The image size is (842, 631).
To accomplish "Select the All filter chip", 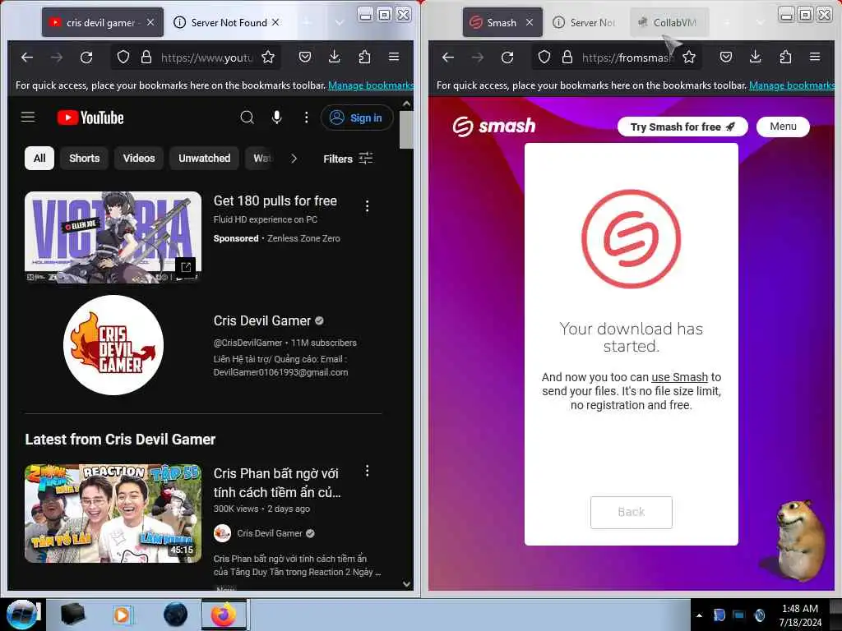I will [x=39, y=159].
